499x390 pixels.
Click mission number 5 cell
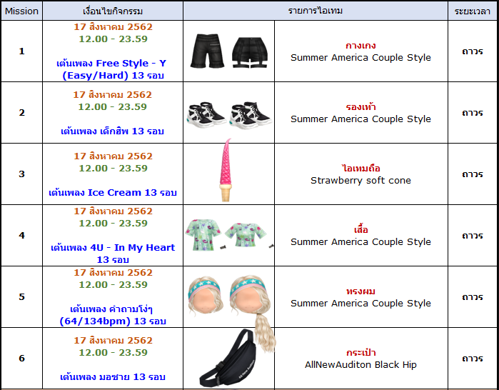pyautogui.click(x=21, y=297)
